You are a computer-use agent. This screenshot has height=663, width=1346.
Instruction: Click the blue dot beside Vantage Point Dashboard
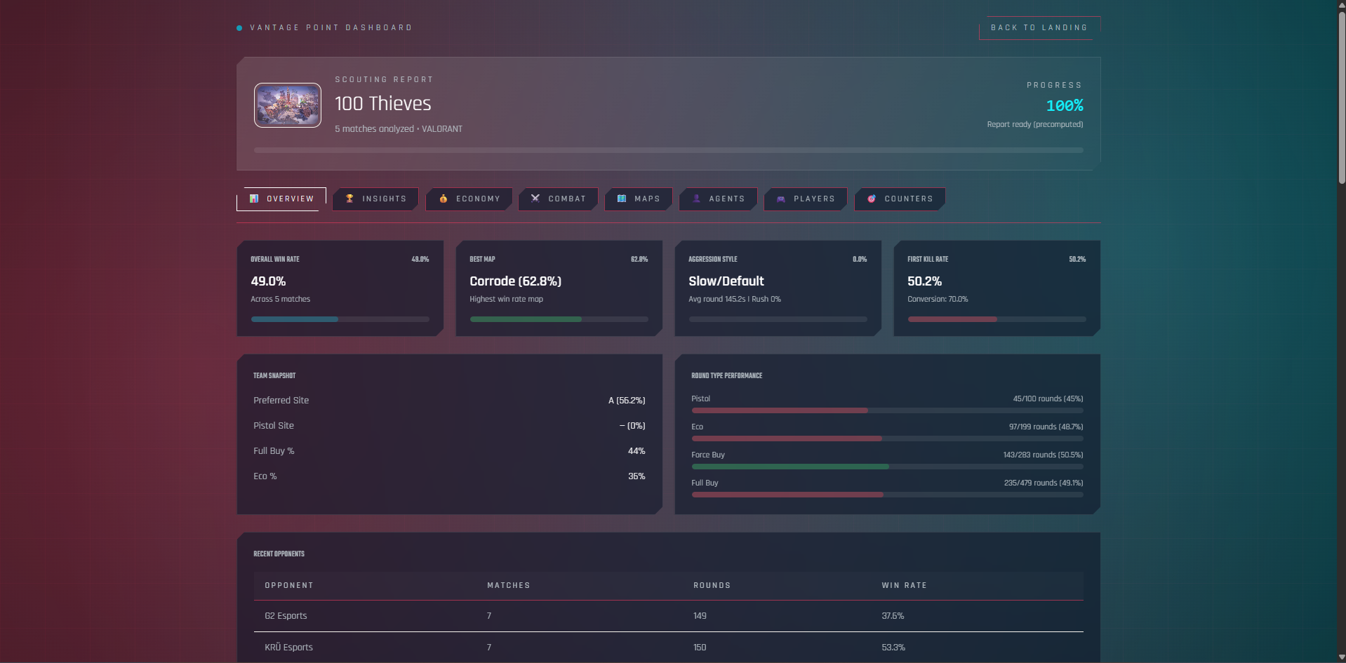pyautogui.click(x=239, y=28)
